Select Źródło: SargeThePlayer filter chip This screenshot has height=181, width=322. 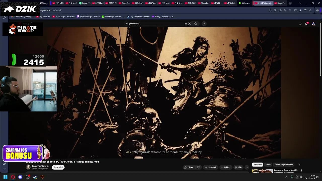tap(284, 165)
